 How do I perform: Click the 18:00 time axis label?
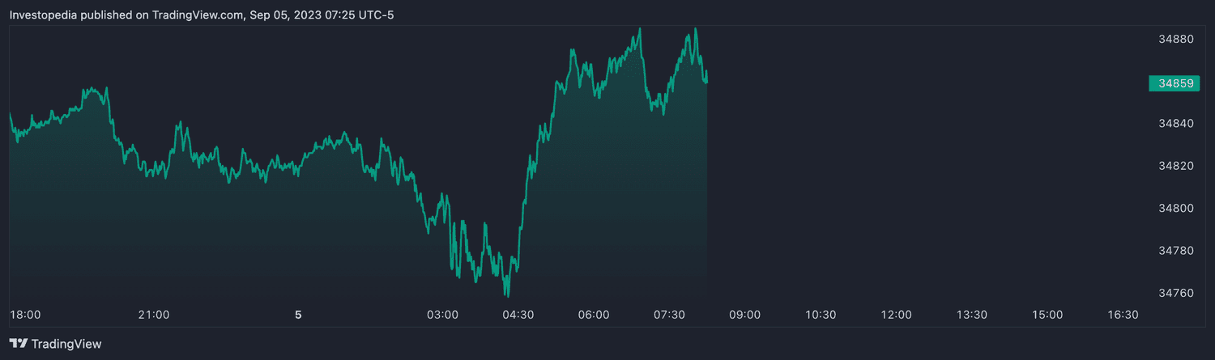pyautogui.click(x=25, y=314)
